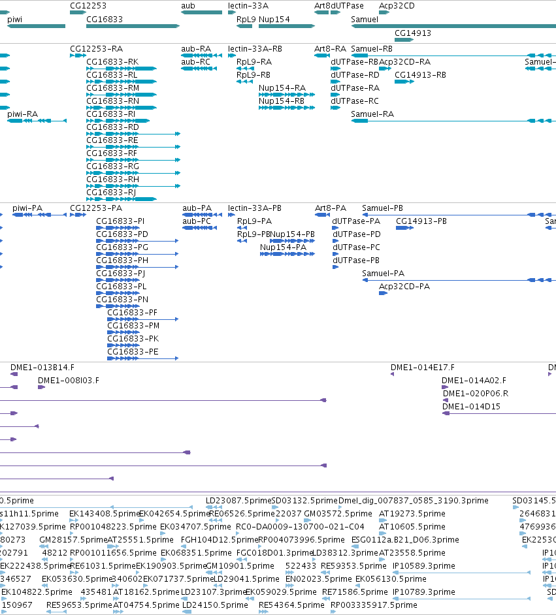The width and height of the screenshot is (556, 615).
Task: Select EST AT23558.5prime
Action: (412, 552)
